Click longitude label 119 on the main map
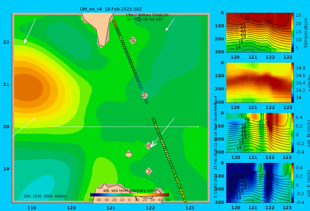 click(x=32, y=208)
